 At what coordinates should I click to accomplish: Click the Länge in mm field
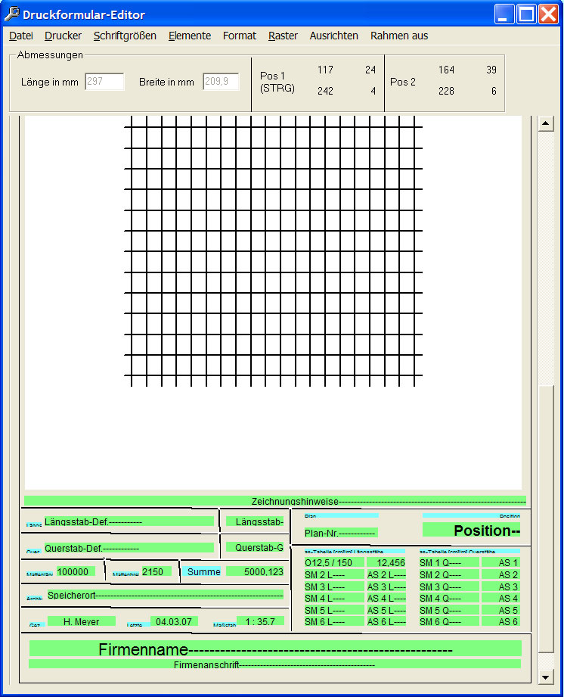[x=105, y=81]
